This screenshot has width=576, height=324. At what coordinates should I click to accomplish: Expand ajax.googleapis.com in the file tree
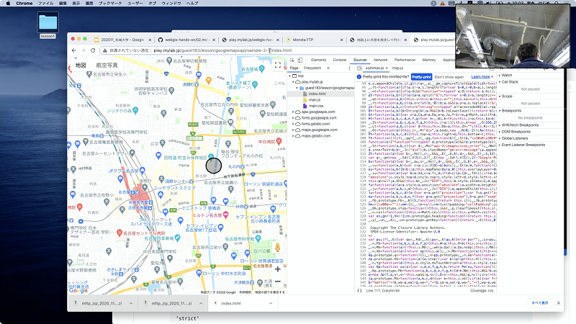(294, 112)
